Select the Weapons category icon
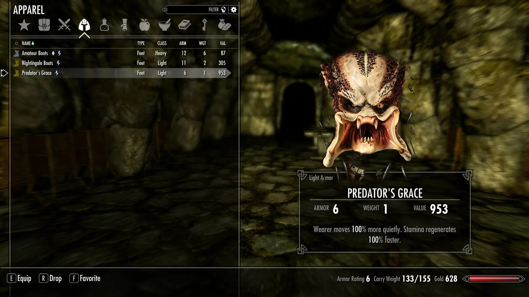The width and height of the screenshot is (529, 297). [64, 25]
